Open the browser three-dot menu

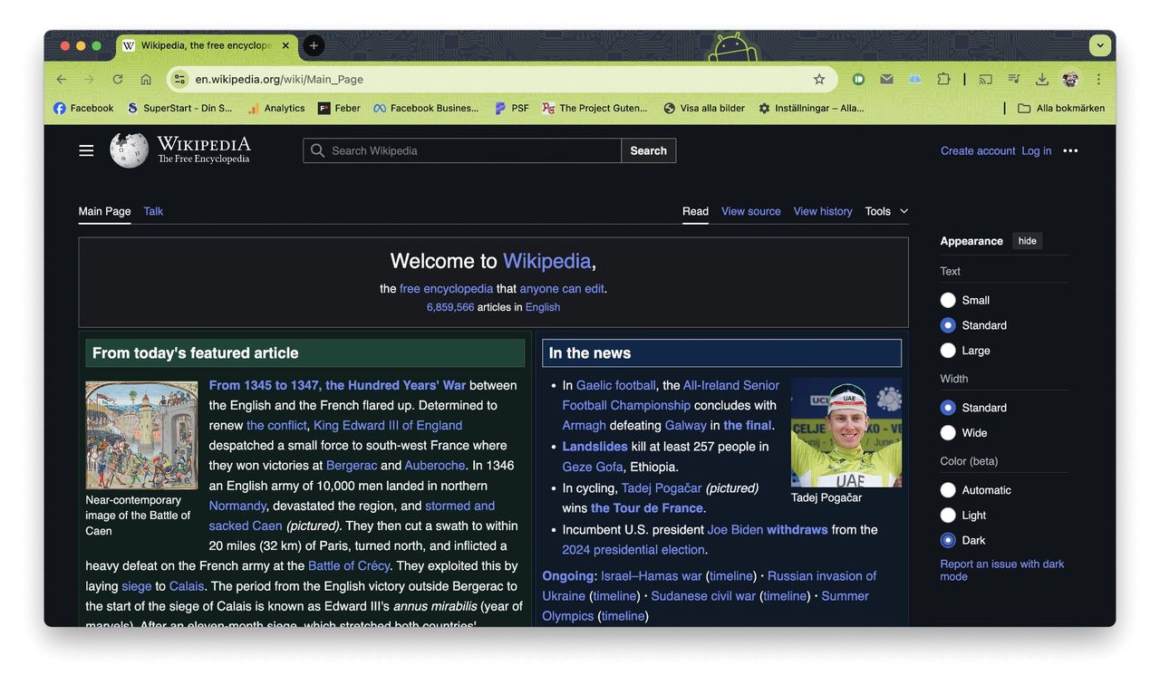[1097, 79]
